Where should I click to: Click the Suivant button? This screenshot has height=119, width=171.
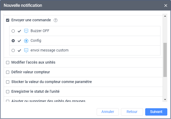(x=156, y=112)
